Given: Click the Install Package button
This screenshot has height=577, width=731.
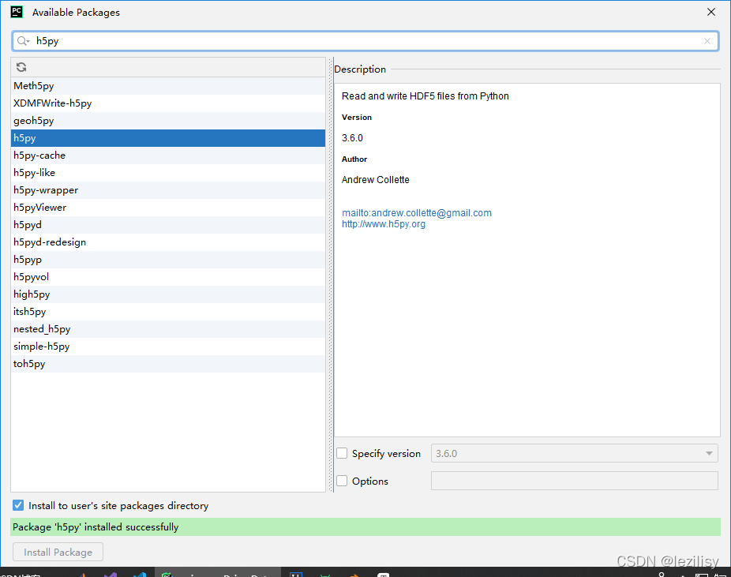Looking at the screenshot, I should click(x=58, y=553).
